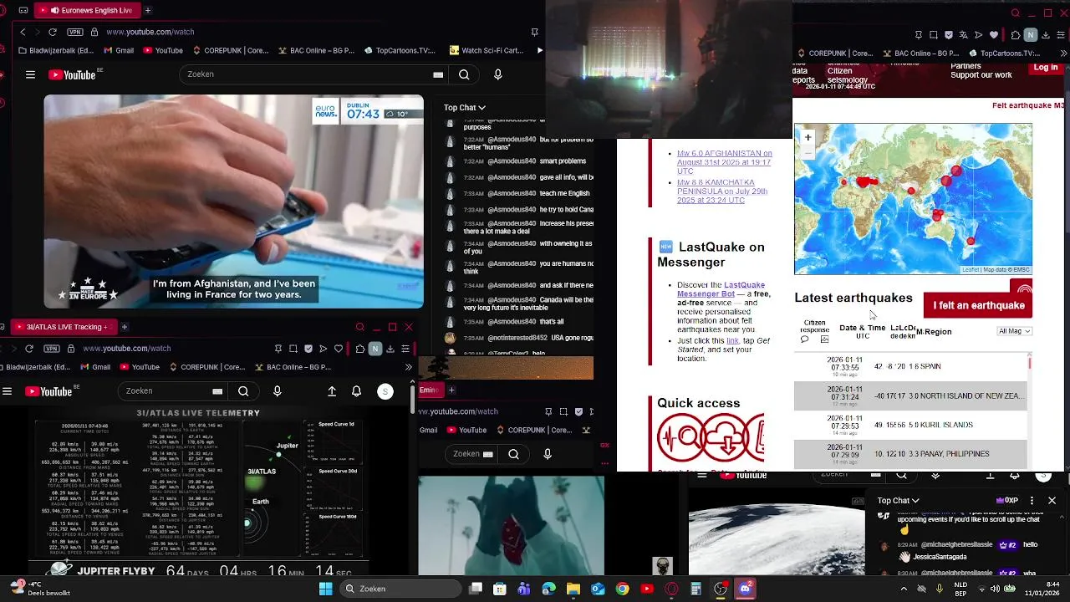Open Bladwijzerbalk folder in Euronews window
This screenshot has width=1070, height=602.
[56, 50]
